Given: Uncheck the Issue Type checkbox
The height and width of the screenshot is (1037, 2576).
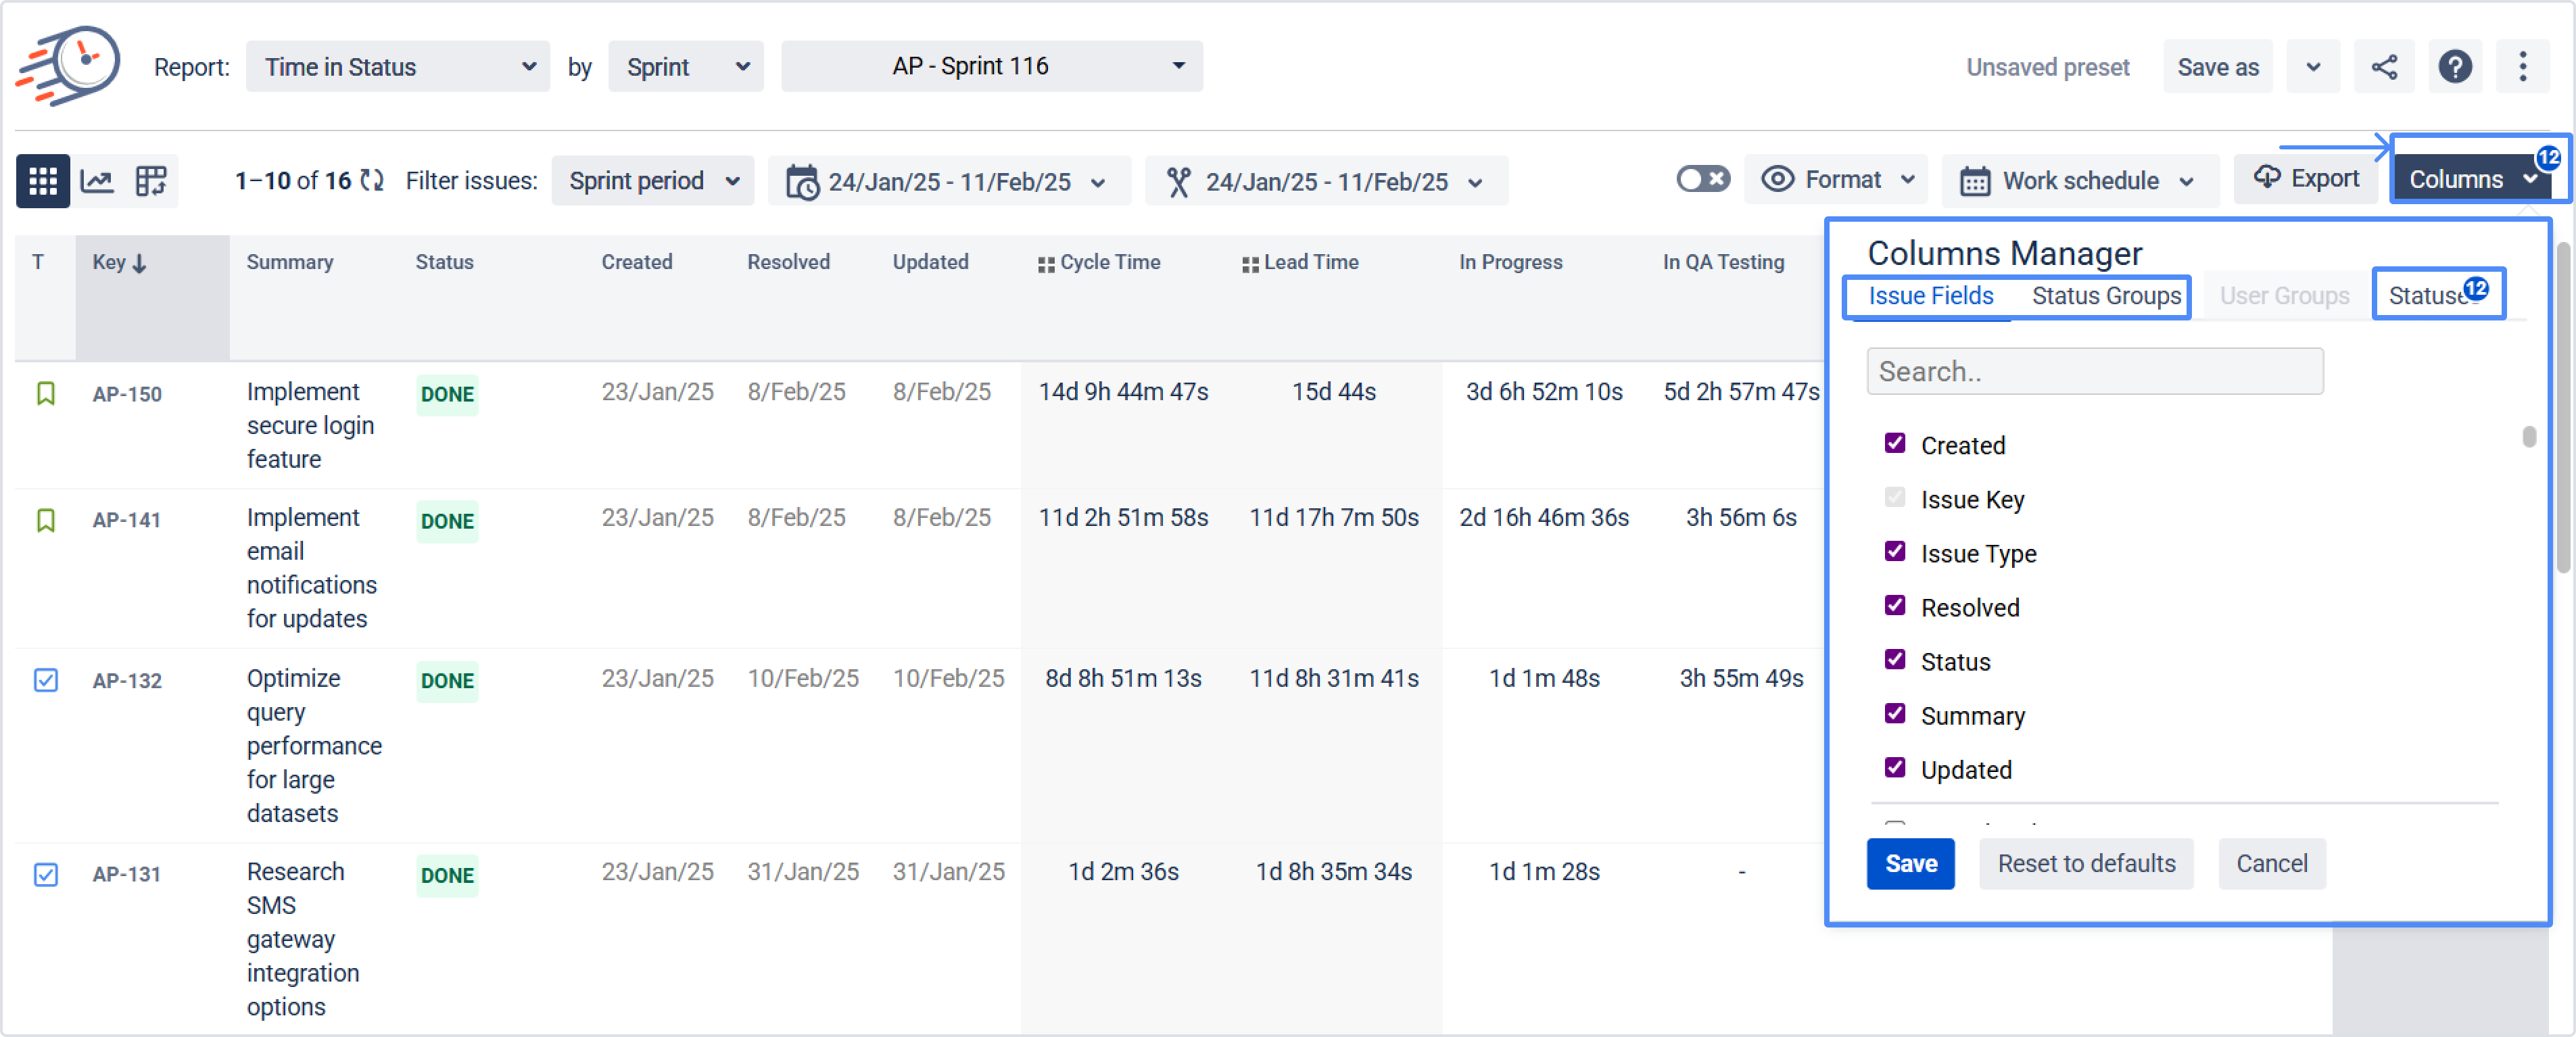Looking at the screenshot, I should point(1894,551).
